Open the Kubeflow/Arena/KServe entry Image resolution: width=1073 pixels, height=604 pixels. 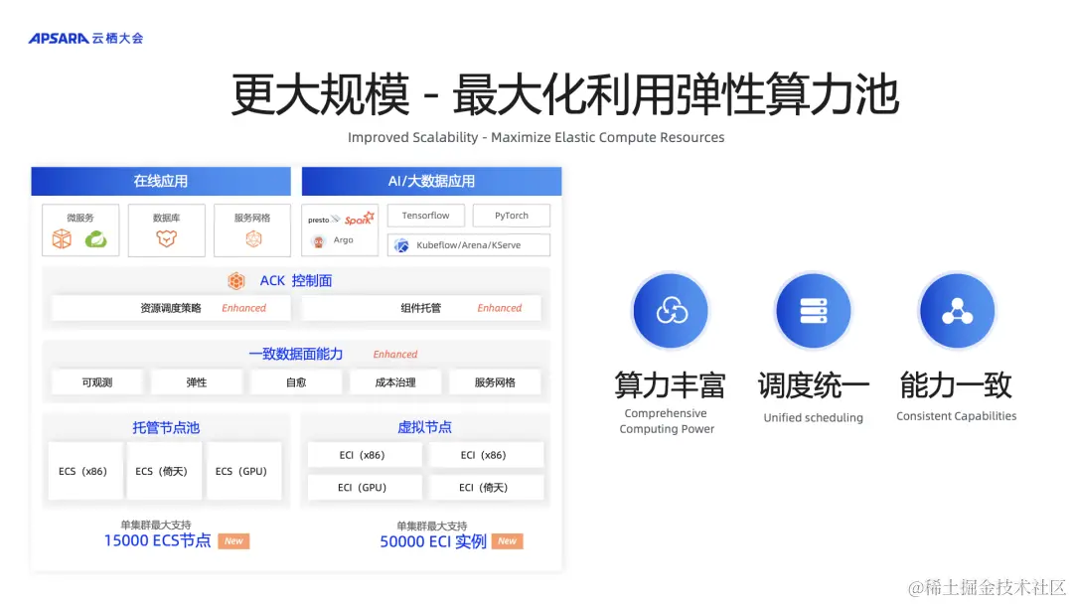click(x=468, y=244)
